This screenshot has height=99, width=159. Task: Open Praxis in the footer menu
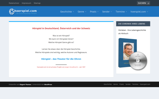(x=122, y=84)
